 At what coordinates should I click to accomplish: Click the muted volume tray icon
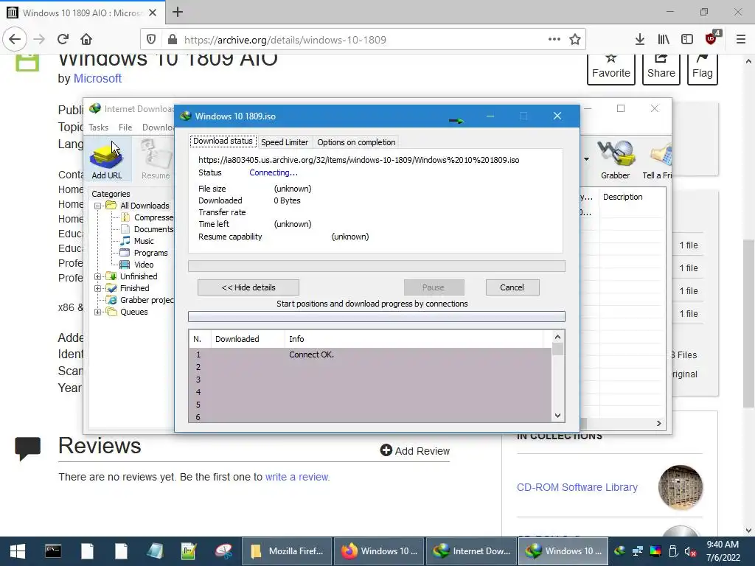pos(690,551)
